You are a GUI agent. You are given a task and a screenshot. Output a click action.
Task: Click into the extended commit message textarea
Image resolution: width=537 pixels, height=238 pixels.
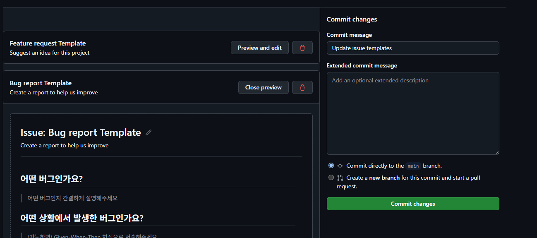pos(412,113)
